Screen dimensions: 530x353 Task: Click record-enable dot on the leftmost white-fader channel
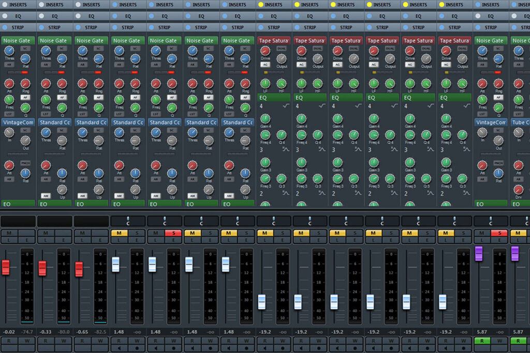click(137, 348)
